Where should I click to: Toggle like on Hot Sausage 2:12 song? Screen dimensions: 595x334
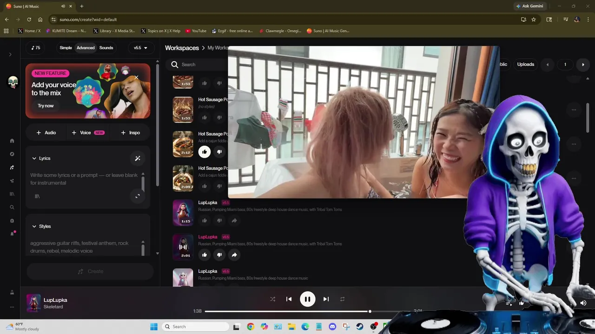click(x=204, y=152)
